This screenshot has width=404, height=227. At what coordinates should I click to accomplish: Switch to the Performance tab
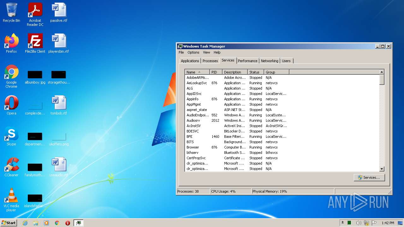pos(247,61)
